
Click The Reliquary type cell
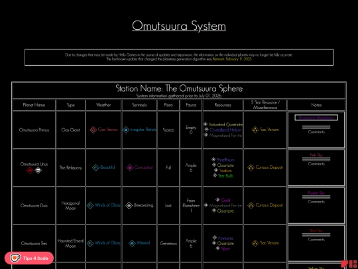pyautogui.click(x=70, y=167)
